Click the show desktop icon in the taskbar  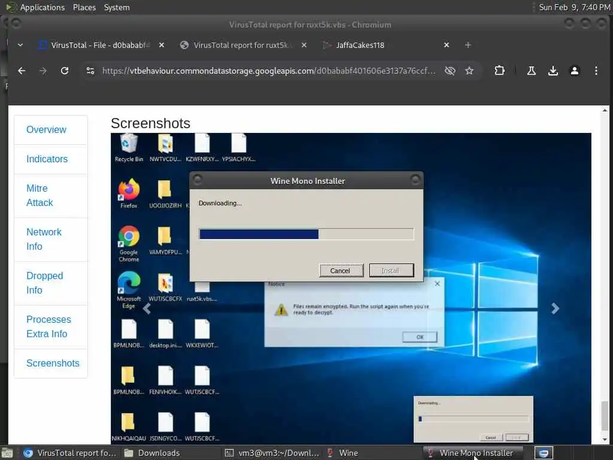click(7, 453)
